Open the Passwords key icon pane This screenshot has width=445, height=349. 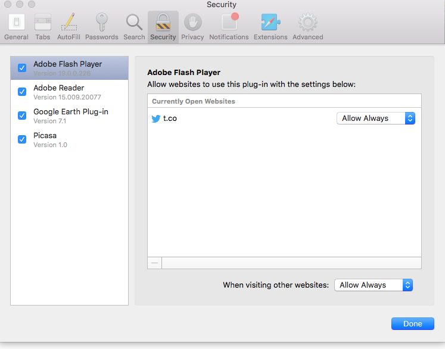coord(102,27)
